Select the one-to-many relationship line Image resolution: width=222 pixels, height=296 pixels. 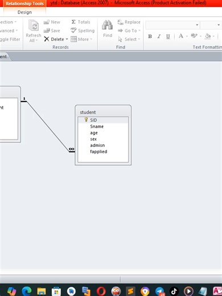click(x=48, y=126)
